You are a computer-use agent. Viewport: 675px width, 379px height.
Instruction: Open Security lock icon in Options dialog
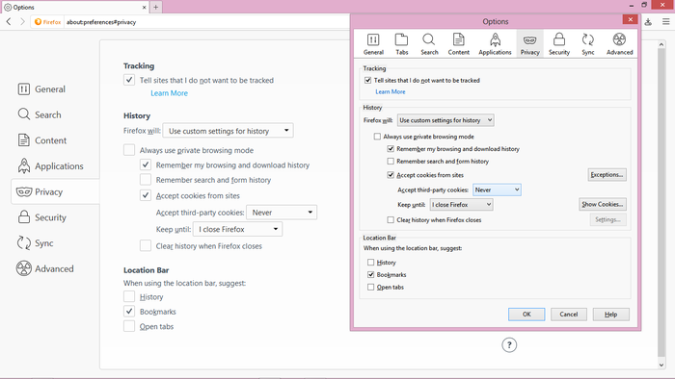point(558,44)
